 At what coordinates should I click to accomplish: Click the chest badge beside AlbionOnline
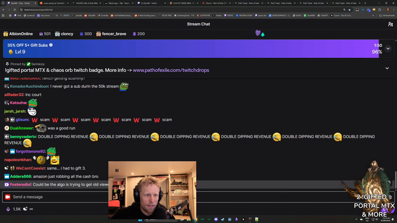tap(6, 34)
